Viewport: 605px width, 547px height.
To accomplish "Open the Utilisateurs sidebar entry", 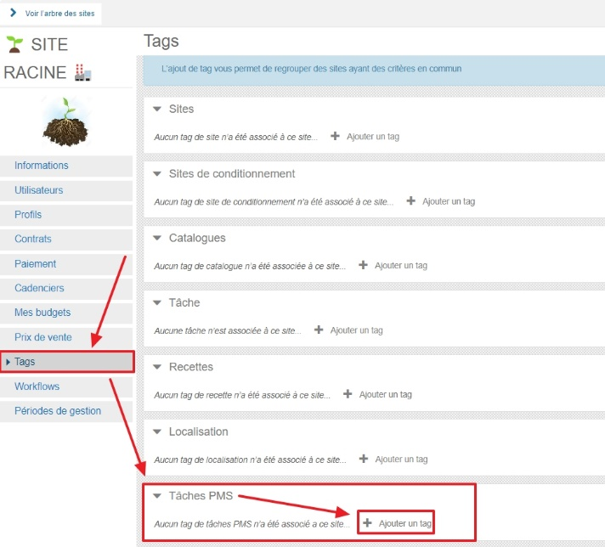I will (38, 190).
